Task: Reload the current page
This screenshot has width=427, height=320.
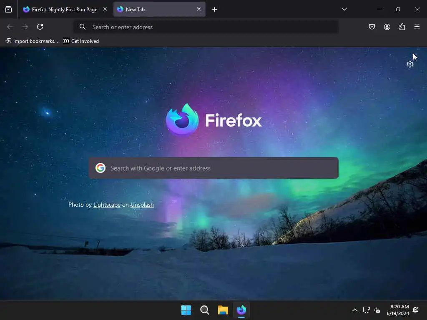Action: [x=40, y=27]
